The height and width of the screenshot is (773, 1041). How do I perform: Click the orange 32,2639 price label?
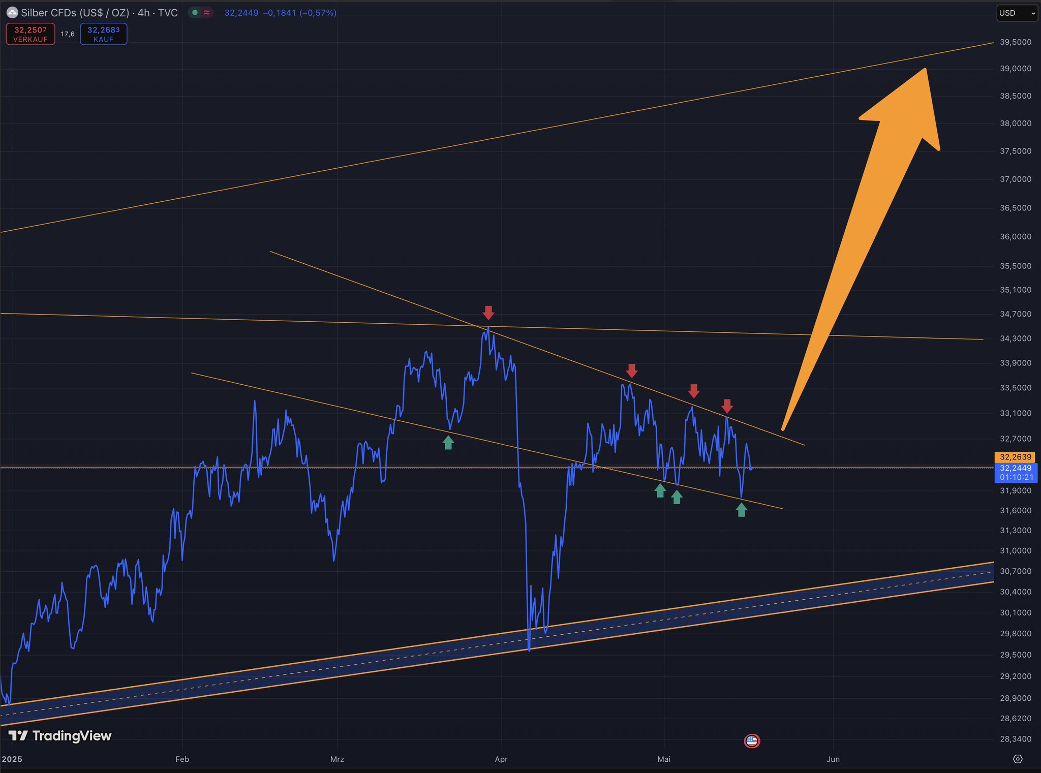click(1015, 457)
